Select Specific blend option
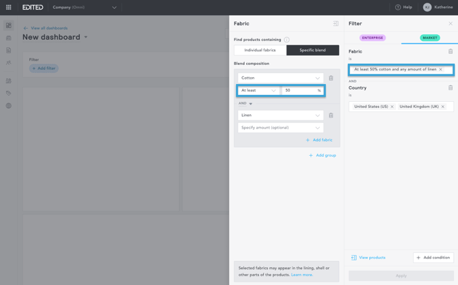 (x=312, y=50)
